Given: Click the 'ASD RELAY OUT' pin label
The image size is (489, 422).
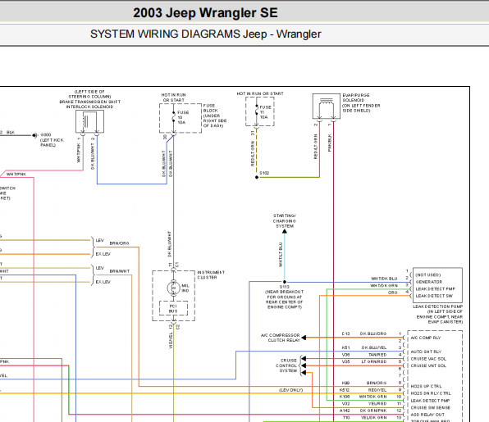Looking at the screenshot, I should (x=427, y=415).
